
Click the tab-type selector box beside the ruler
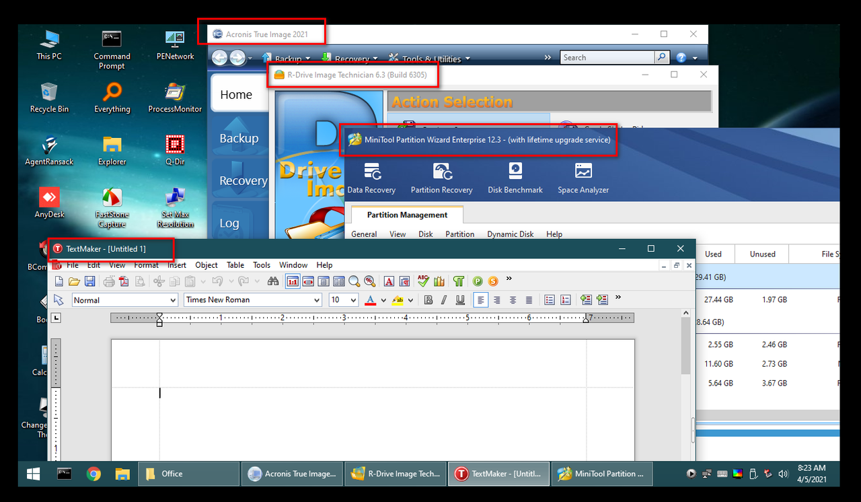coord(57,318)
